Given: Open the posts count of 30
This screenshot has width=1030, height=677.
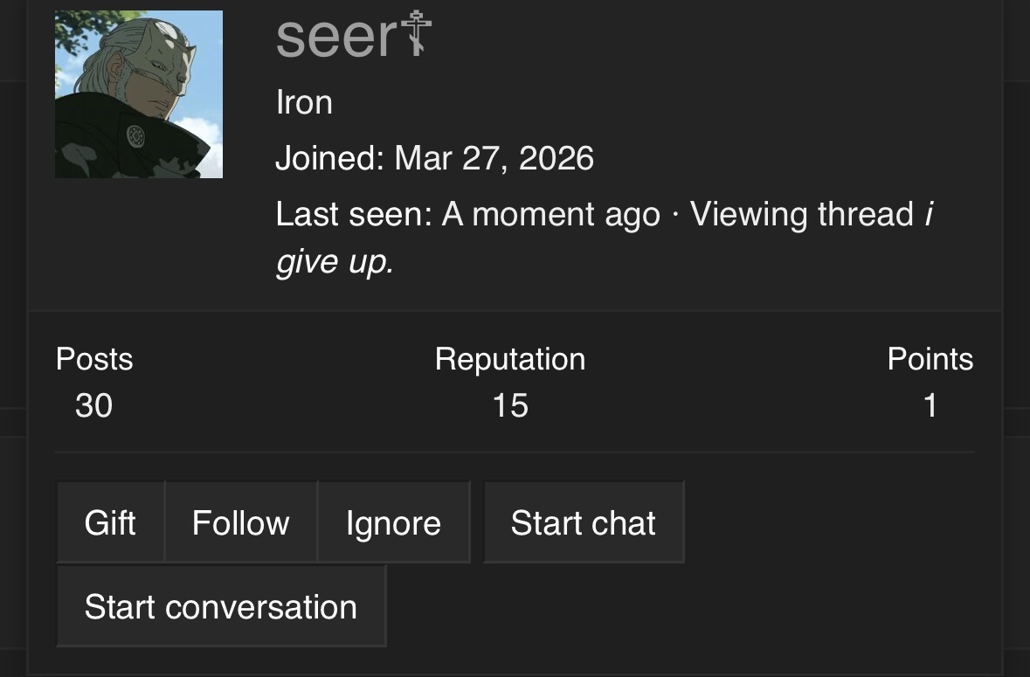Looking at the screenshot, I should pyautogui.click(x=93, y=405).
